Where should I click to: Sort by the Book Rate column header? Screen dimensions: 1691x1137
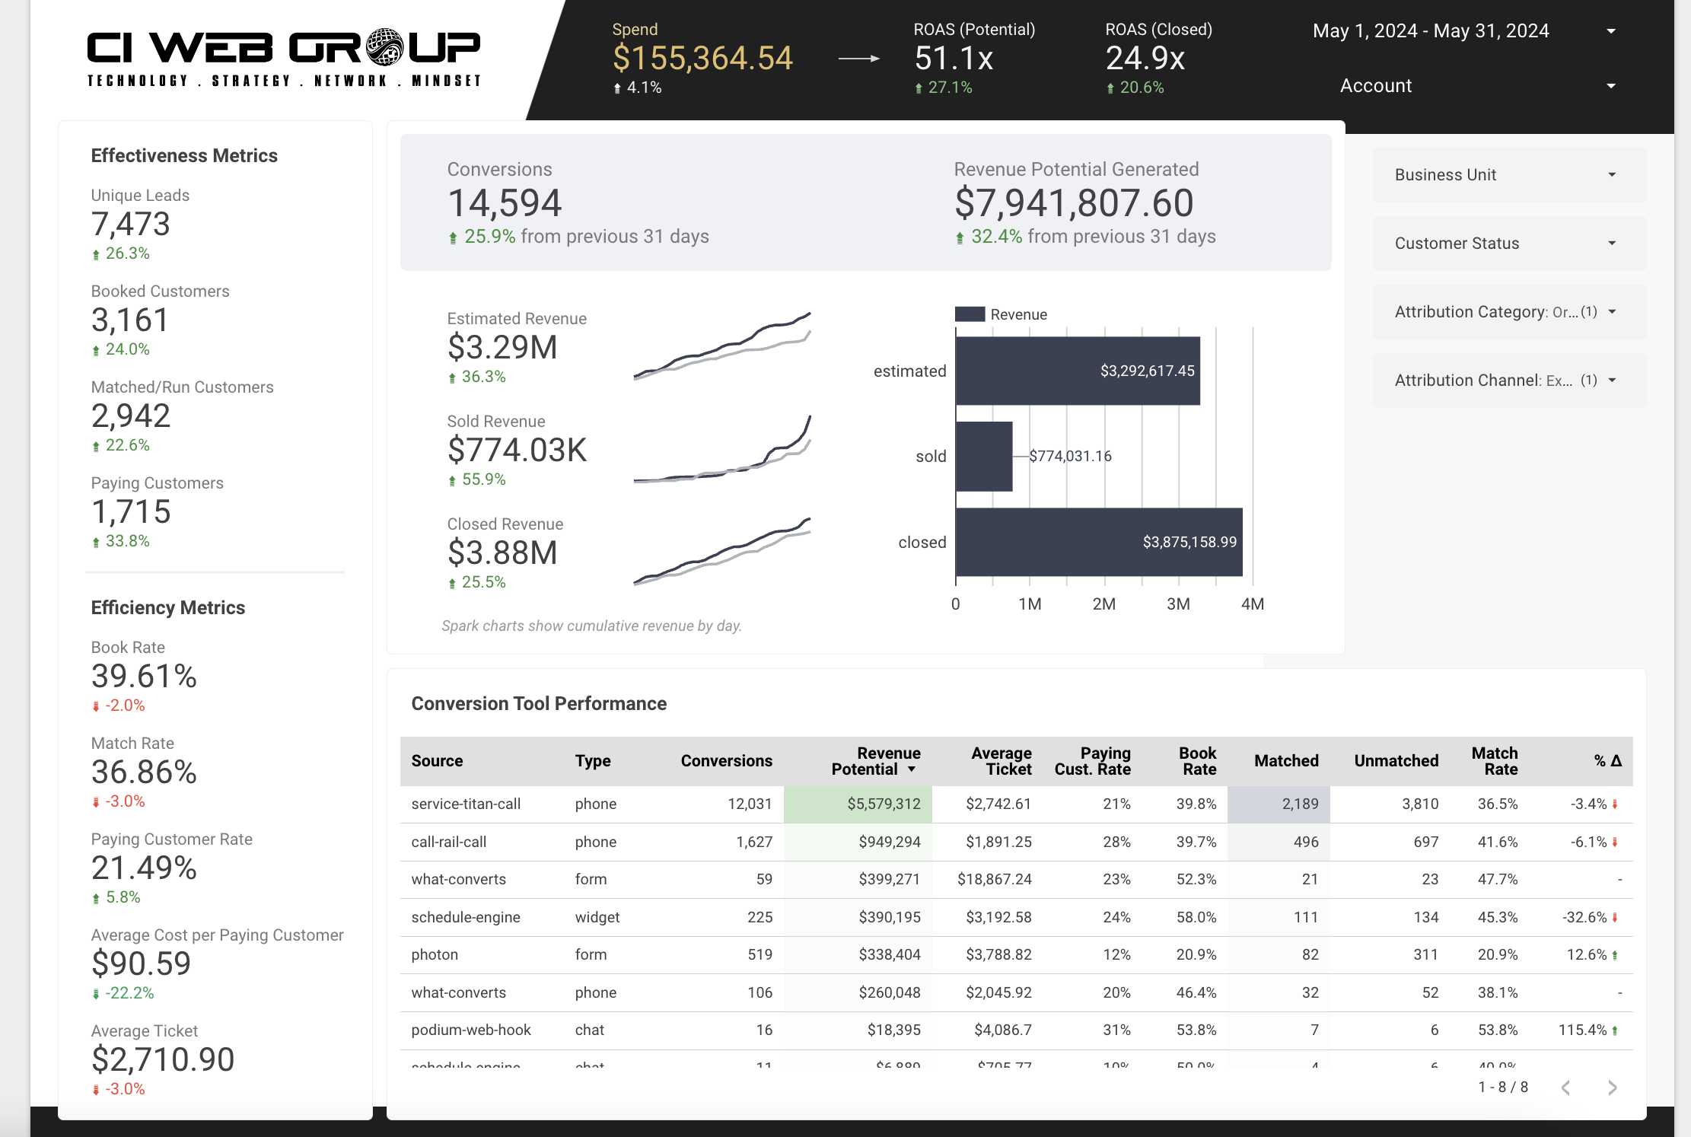pos(1197,761)
